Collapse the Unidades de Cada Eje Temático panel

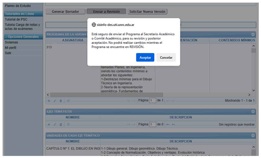tap(253, 136)
